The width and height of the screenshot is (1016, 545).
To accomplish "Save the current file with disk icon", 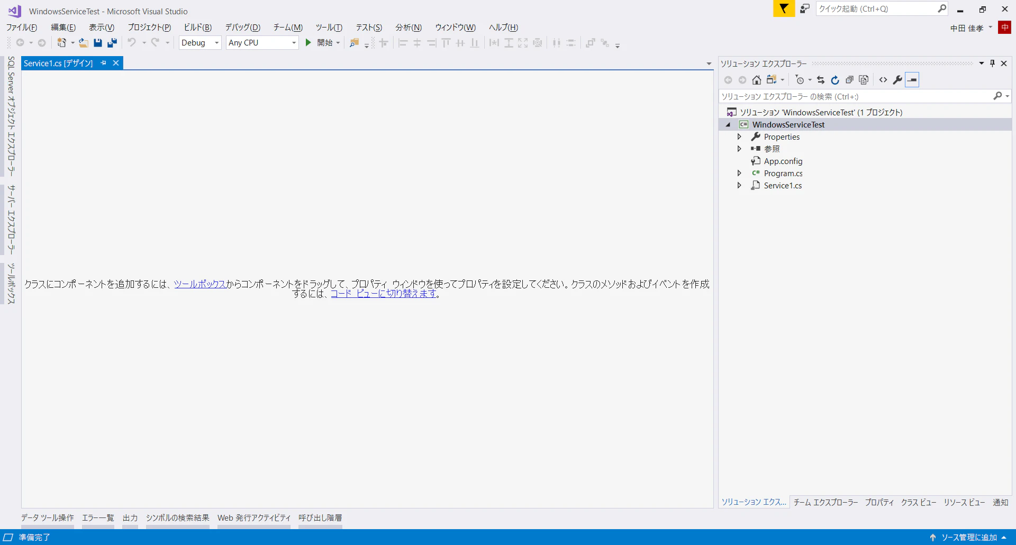I will tap(97, 43).
